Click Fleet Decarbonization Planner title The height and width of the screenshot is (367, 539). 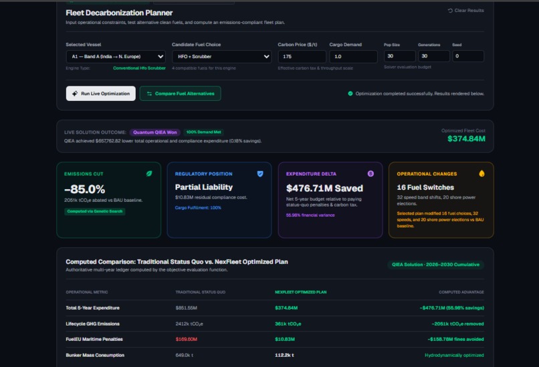[119, 13]
